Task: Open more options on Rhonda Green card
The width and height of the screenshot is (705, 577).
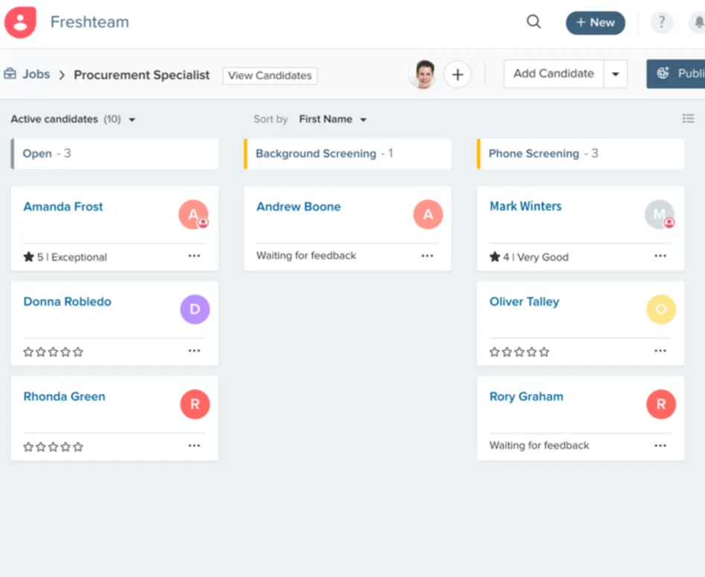Action: point(195,446)
